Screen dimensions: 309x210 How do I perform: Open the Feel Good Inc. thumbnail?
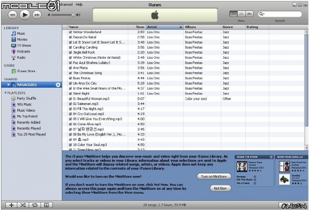[284, 166]
